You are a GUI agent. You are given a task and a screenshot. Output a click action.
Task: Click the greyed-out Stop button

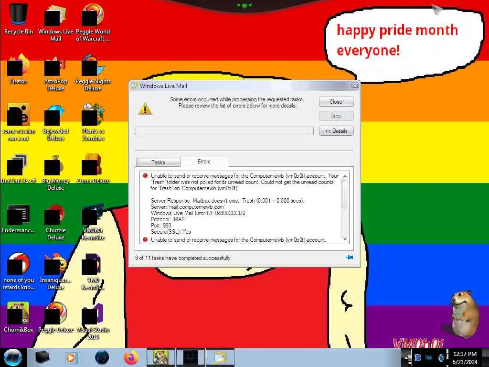336,116
